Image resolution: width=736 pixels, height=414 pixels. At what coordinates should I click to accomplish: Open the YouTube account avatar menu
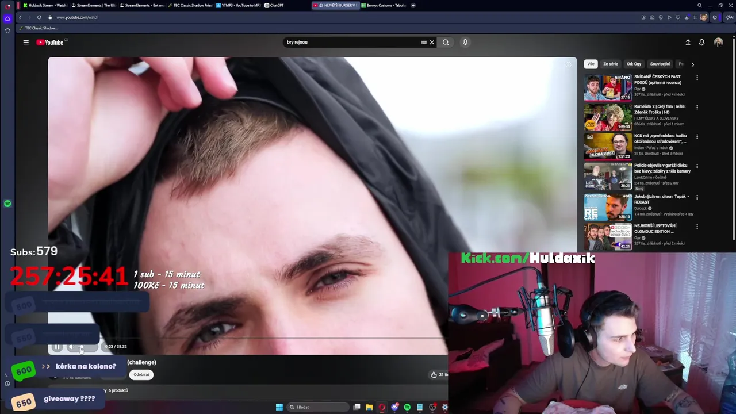718,42
